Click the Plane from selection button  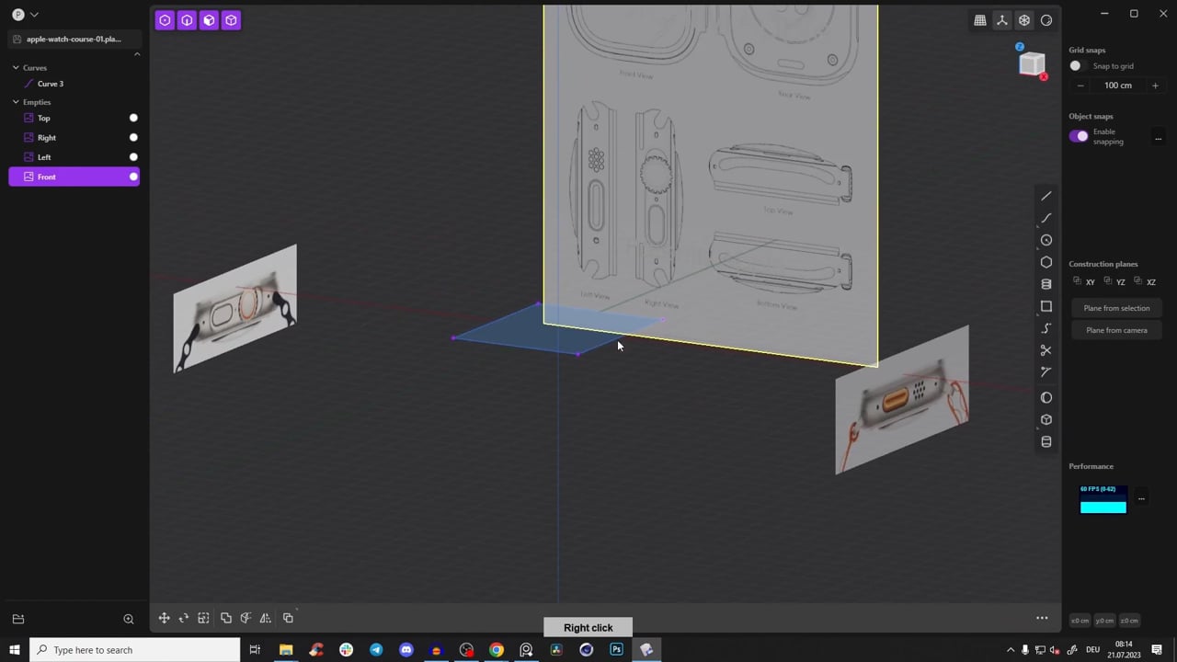1116,308
